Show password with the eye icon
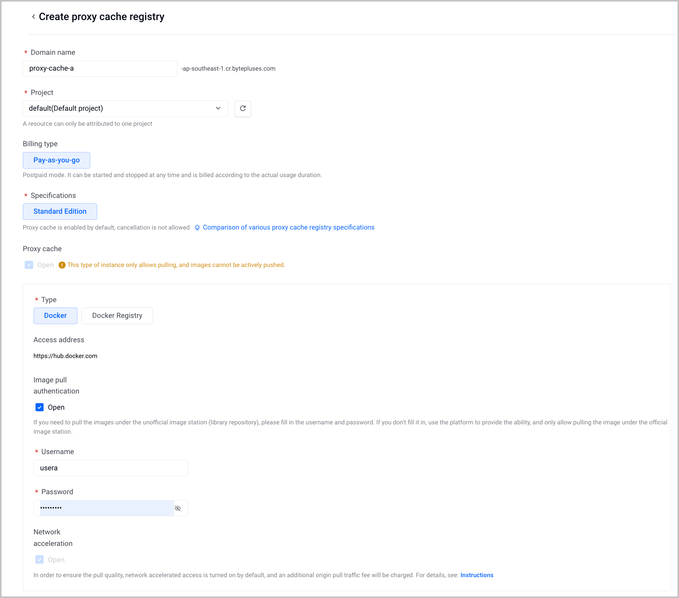Image resolution: width=679 pixels, height=598 pixels. [x=178, y=508]
